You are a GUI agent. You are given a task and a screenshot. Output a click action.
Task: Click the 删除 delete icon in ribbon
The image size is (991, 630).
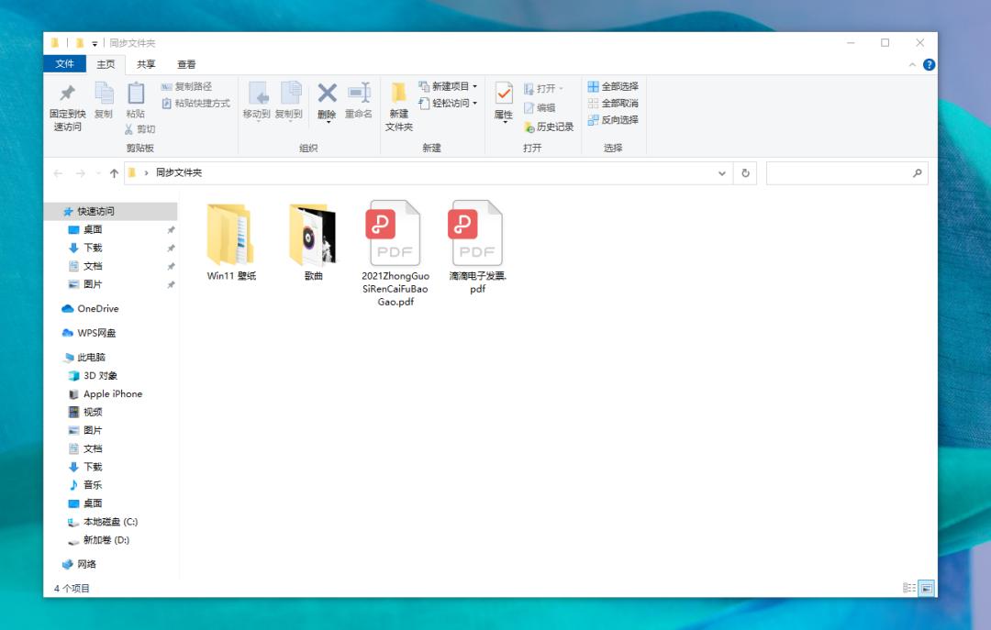327,94
